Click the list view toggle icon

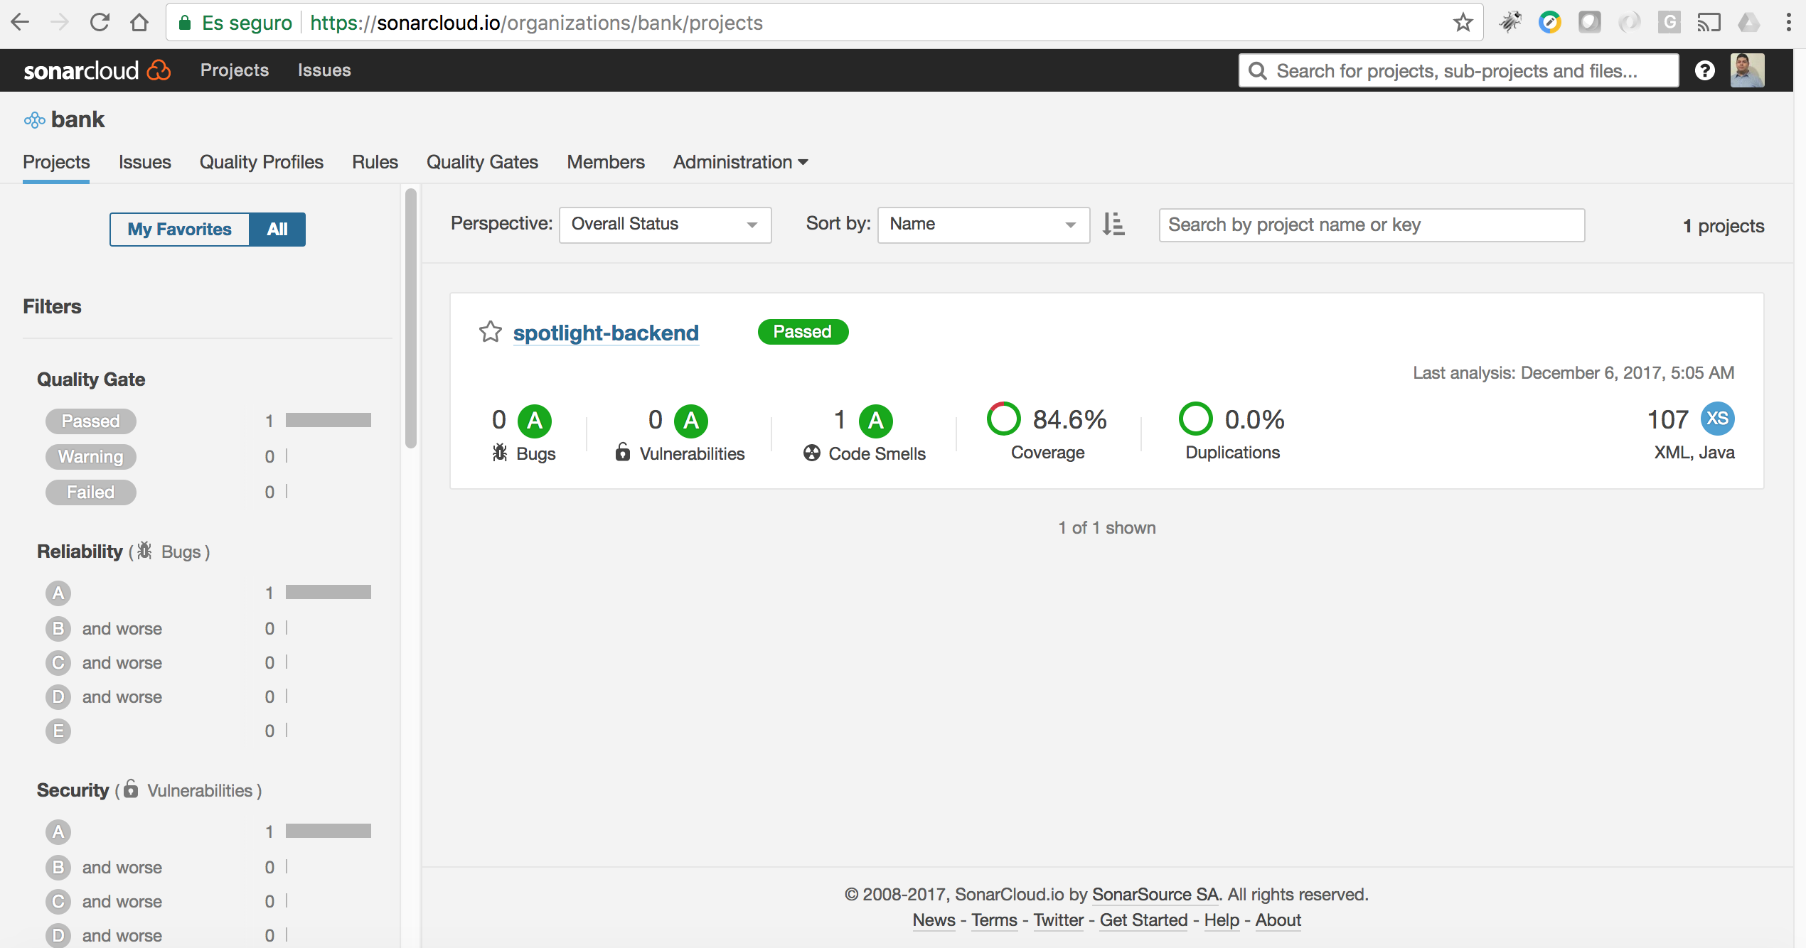pyautogui.click(x=1114, y=225)
